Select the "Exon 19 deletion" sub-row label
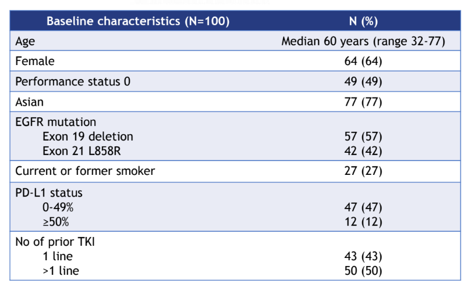This screenshot has height=287, width=471. (x=88, y=137)
